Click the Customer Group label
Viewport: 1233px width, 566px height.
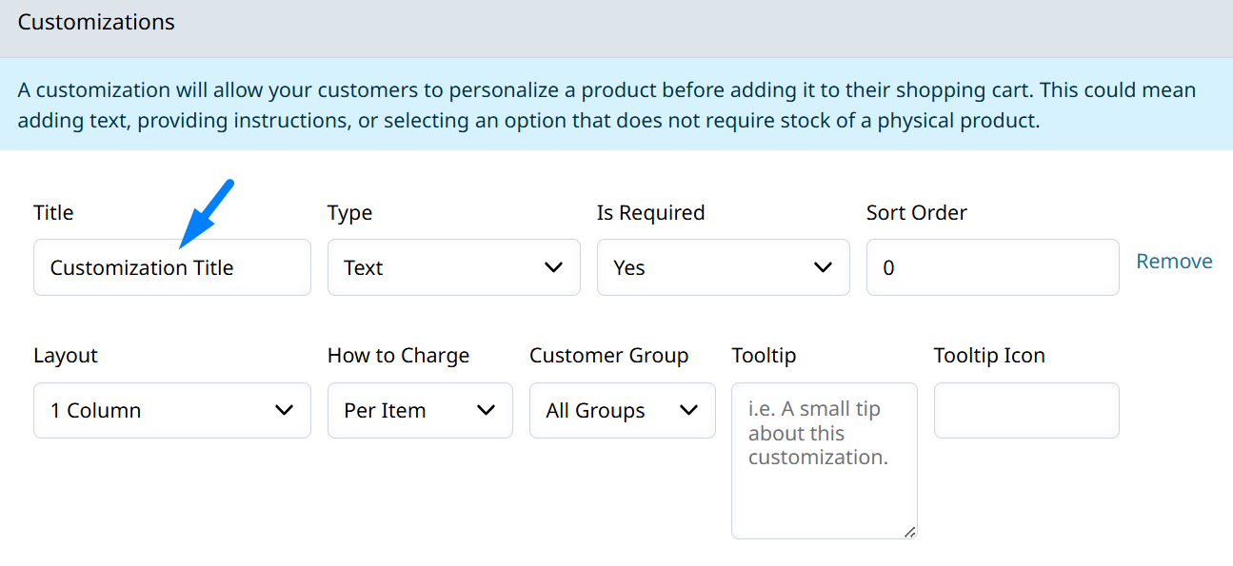tap(608, 356)
